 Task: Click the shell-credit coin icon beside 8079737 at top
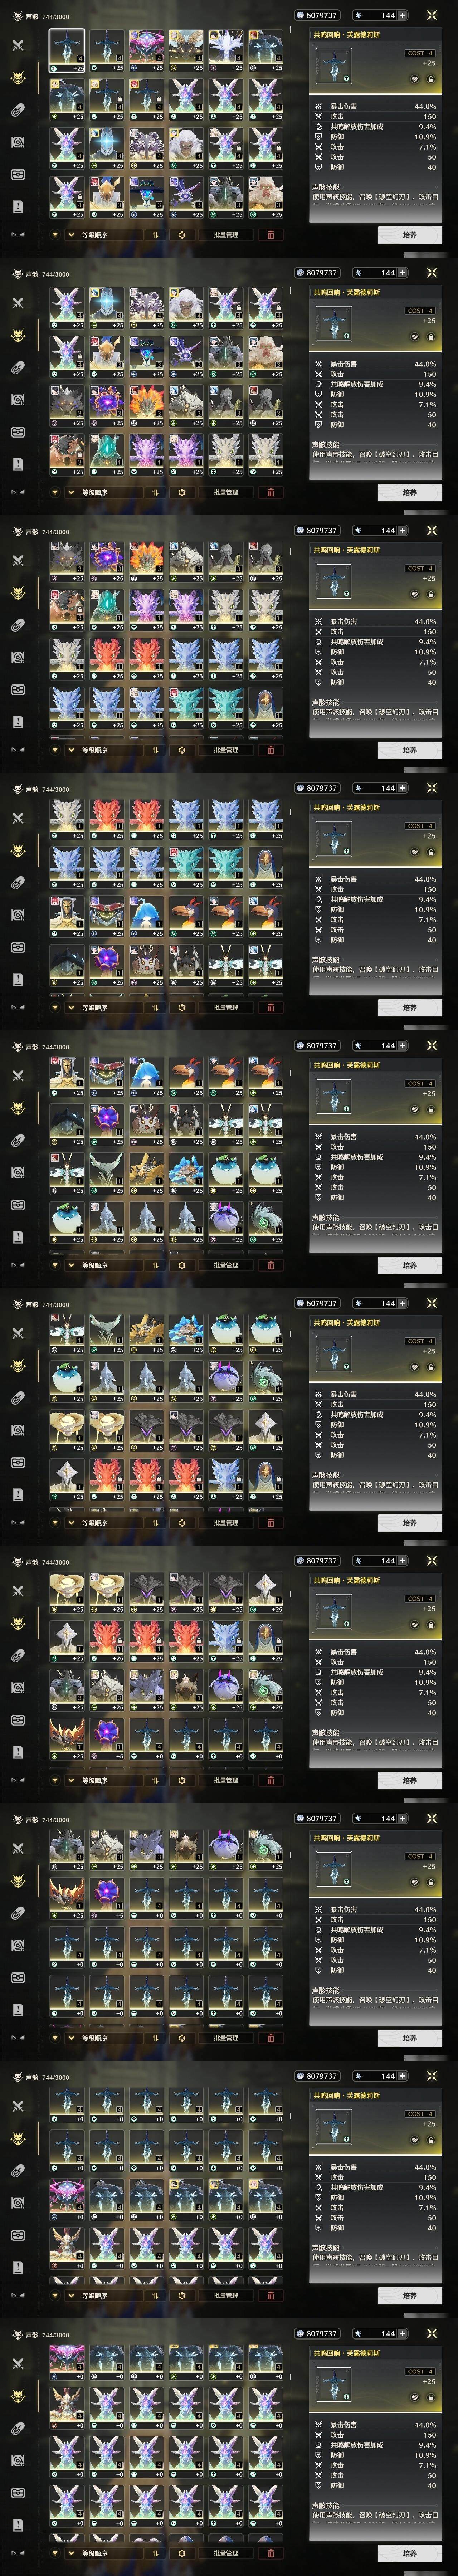click(x=300, y=15)
